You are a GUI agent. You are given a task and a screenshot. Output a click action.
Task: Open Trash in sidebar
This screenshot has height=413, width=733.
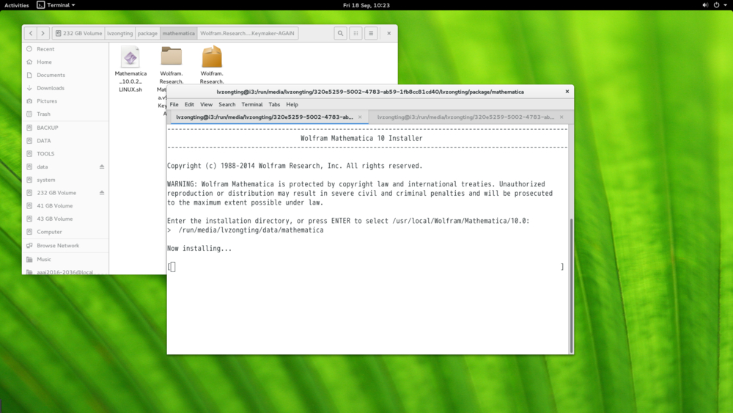point(65,114)
